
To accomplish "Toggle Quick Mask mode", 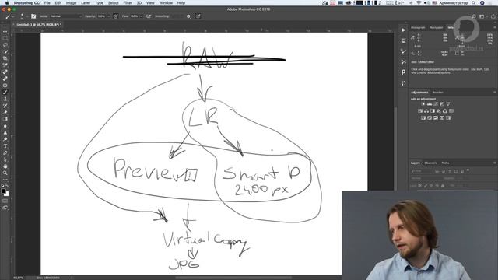I will 5,201.
